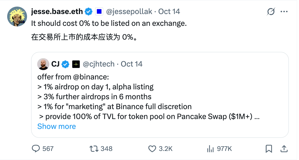
Task: Share the post via upload icon
Action: (x=284, y=149)
